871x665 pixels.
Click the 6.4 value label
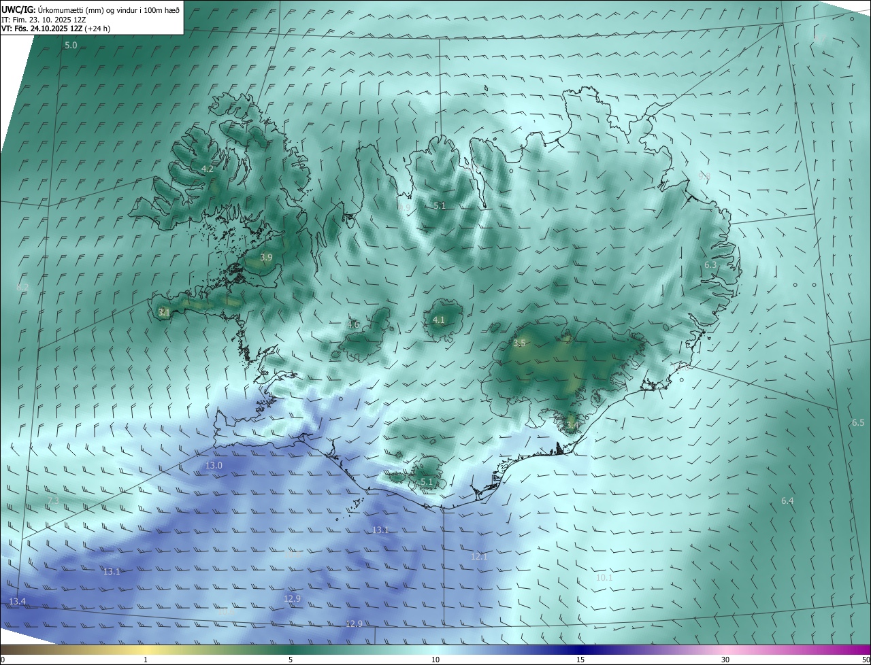point(787,501)
